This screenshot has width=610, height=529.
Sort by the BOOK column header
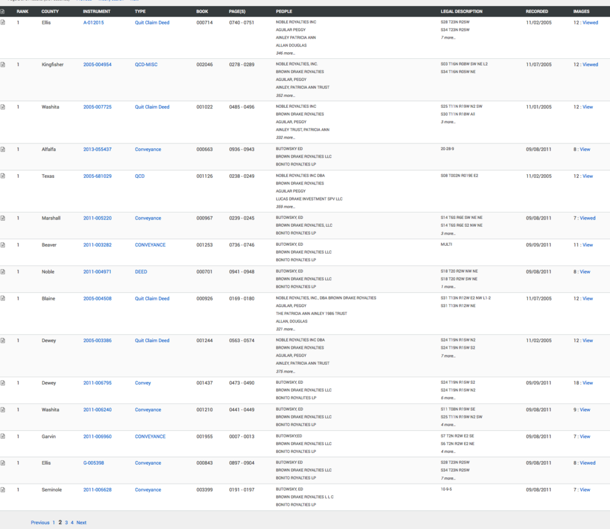click(202, 12)
